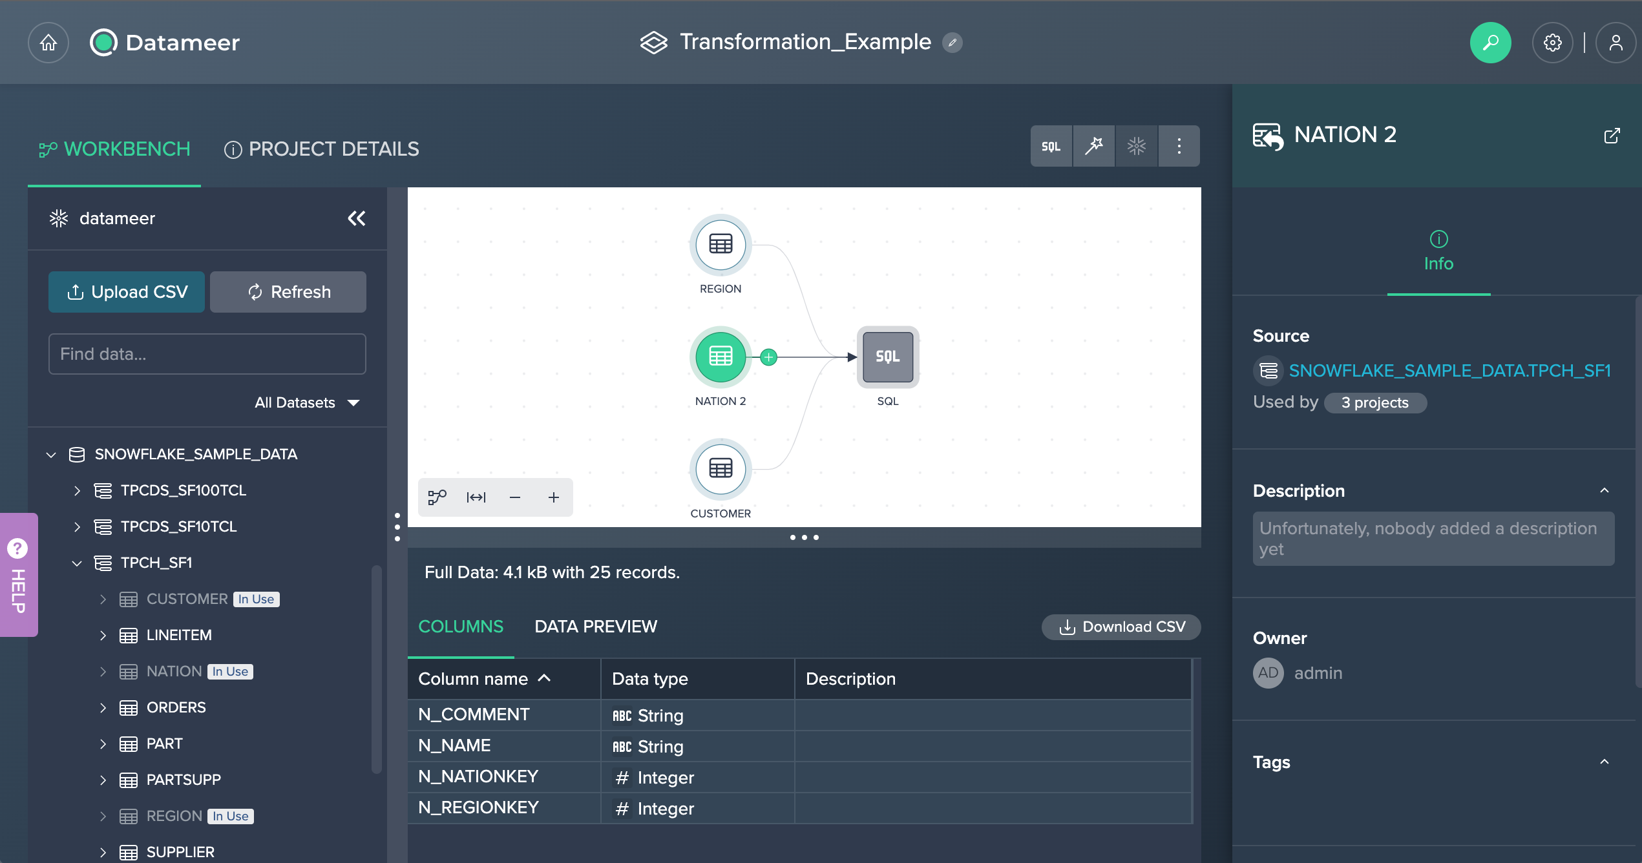Click the fit-to-width icon on canvas toolbar
This screenshot has height=863, width=1642.
(476, 497)
